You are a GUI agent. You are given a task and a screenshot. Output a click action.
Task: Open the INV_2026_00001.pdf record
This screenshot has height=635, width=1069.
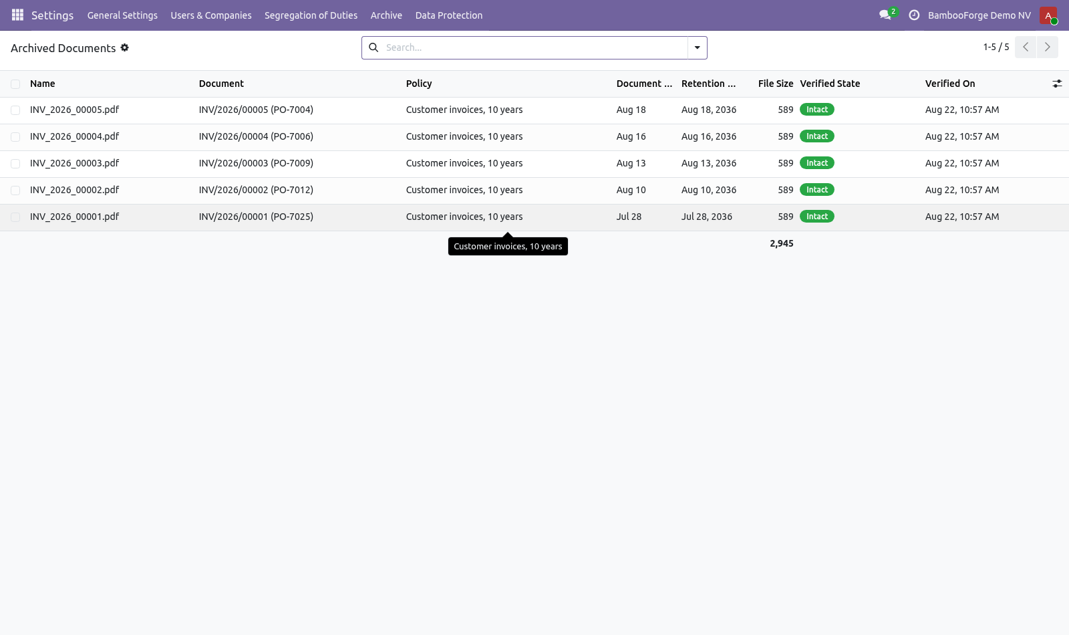74,217
